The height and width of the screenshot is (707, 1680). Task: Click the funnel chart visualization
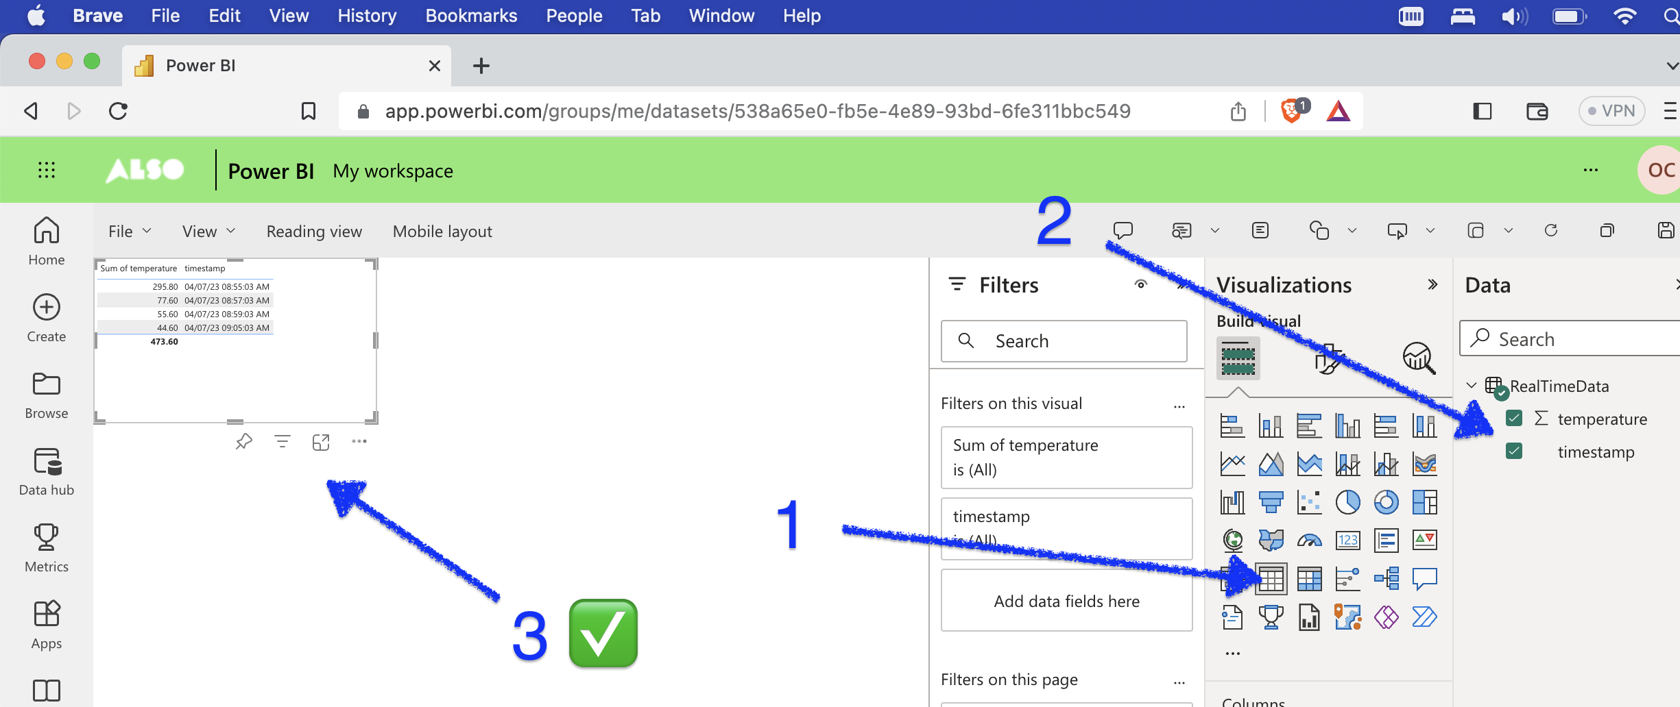[x=1271, y=502]
